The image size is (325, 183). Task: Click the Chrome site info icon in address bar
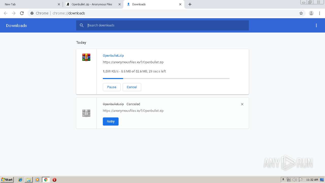pos(32,13)
